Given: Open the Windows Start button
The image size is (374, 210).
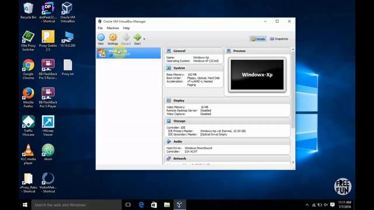Looking at the screenshot, I should (x=25, y=205).
